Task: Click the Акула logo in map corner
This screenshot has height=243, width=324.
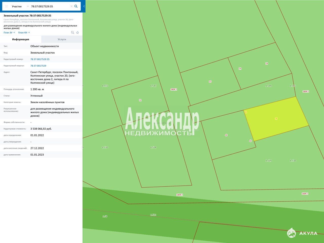Action: click(302, 233)
